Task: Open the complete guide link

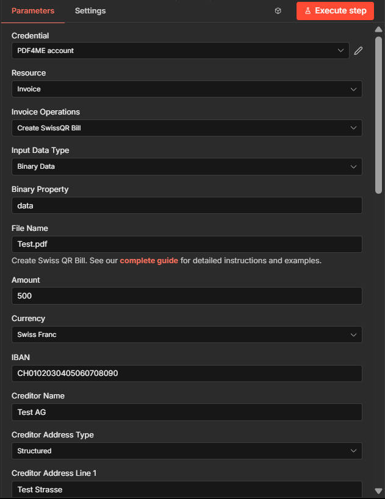Action: (149, 261)
